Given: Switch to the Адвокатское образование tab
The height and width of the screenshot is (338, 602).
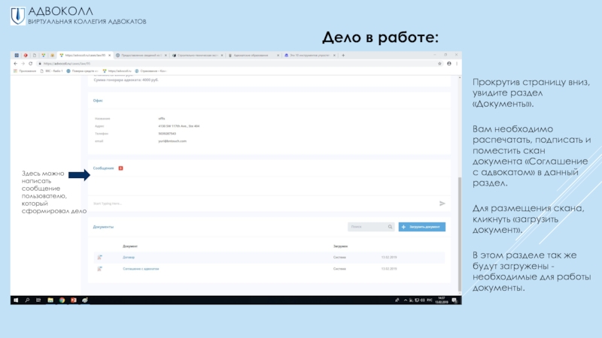Looking at the screenshot, I should pyautogui.click(x=252, y=55).
